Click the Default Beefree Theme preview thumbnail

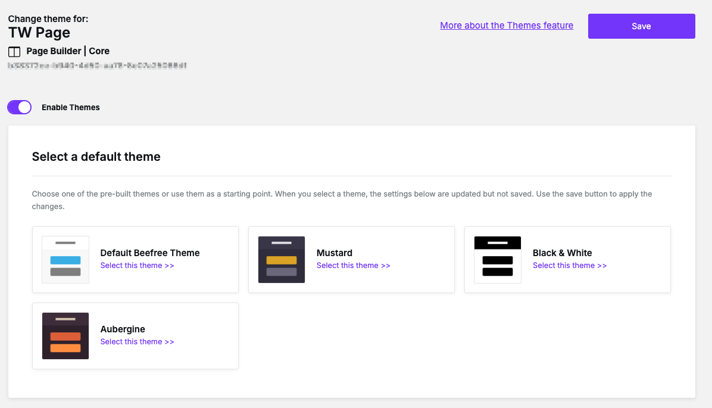point(65,260)
